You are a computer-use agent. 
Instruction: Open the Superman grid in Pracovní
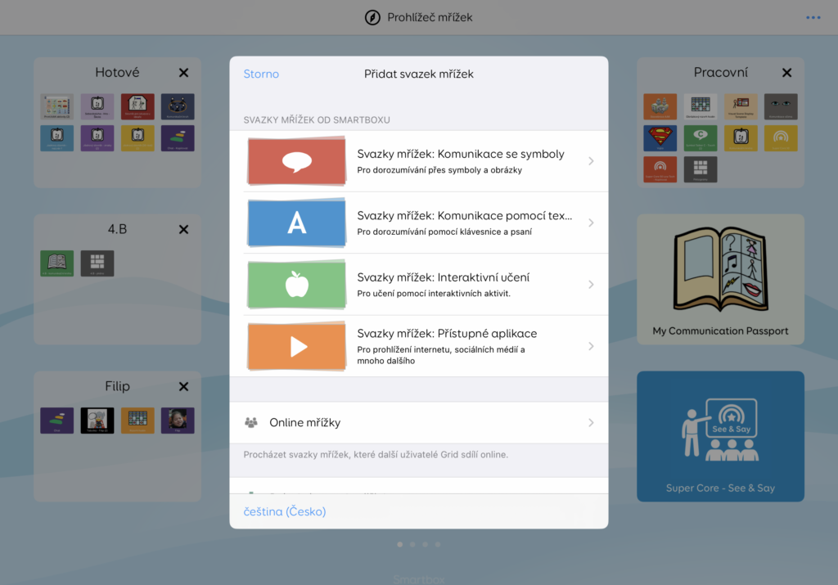pyautogui.click(x=660, y=137)
